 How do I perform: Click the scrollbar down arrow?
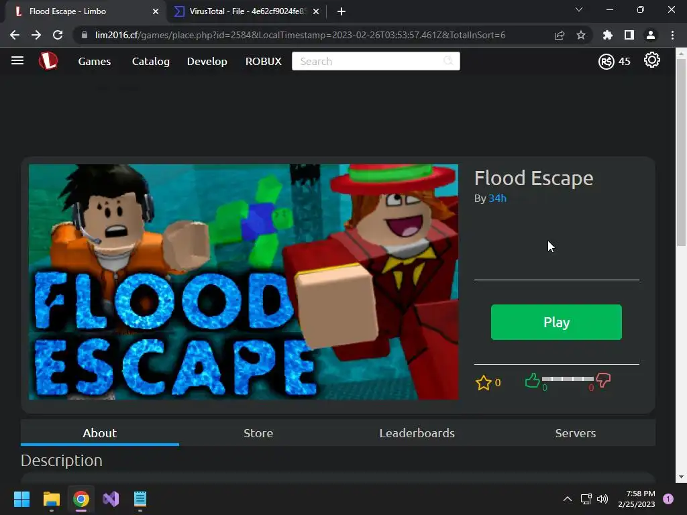coord(681,477)
